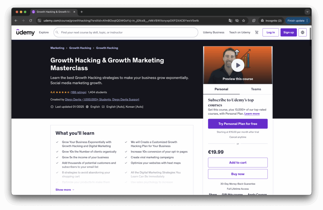
Task: Click the Subscribe to Udemy's top courses heading
Action: [x=231, y=102]
